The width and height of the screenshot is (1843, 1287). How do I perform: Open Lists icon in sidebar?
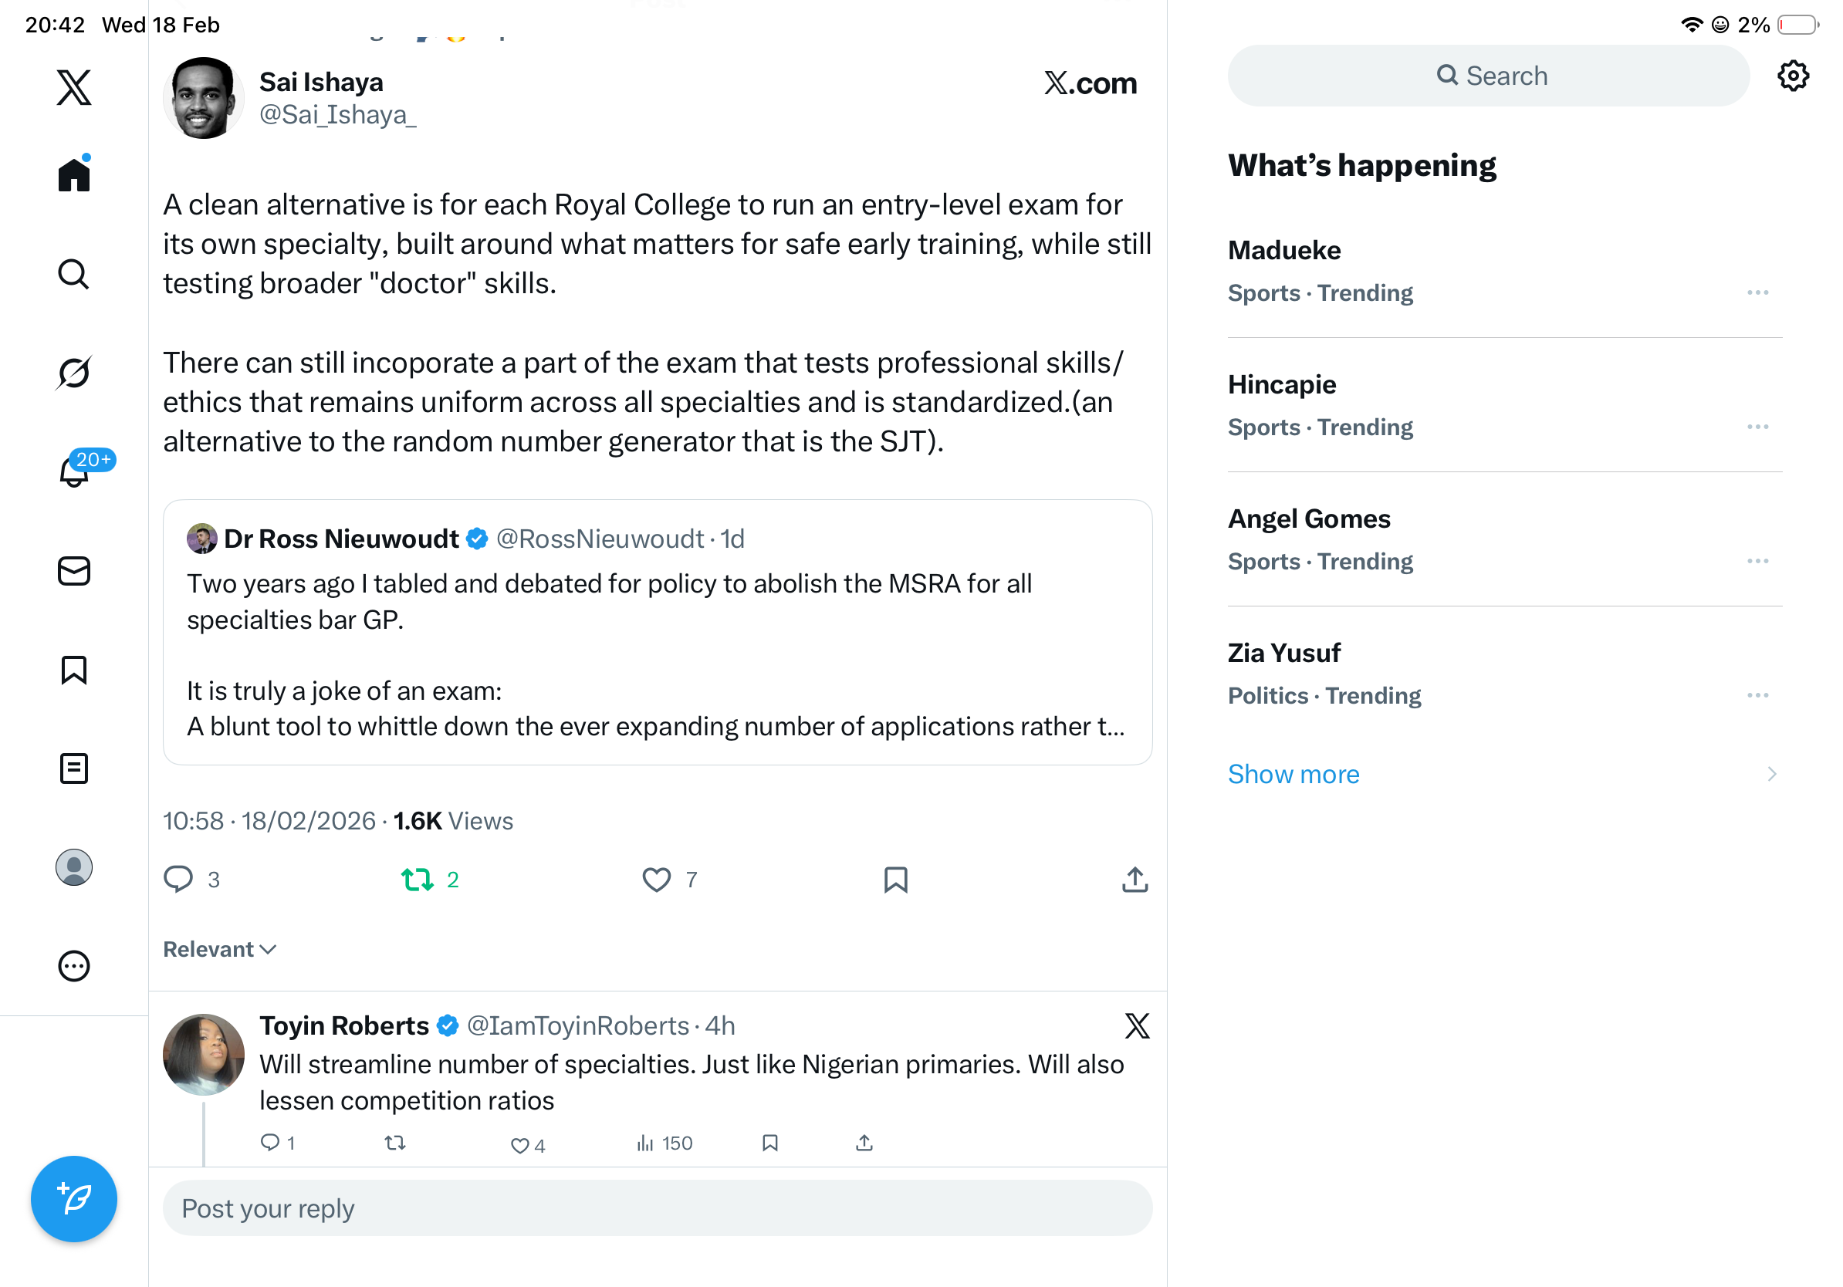tap(74, 768)
